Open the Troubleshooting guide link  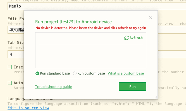click(54, 87)
